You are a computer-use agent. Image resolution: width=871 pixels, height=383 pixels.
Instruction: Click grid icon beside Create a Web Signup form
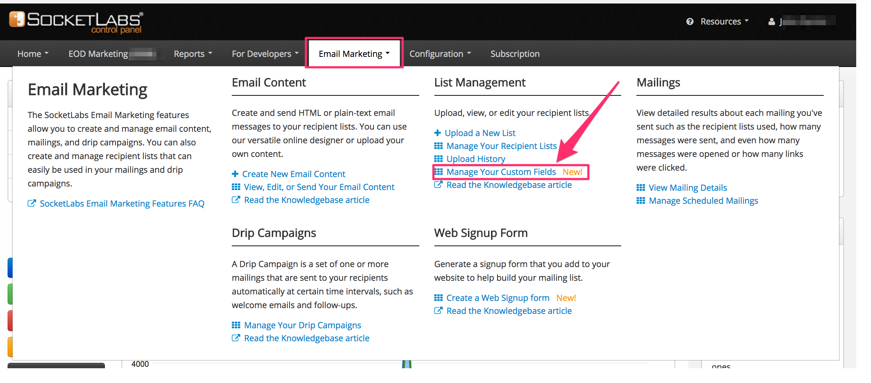pos(438,298)
